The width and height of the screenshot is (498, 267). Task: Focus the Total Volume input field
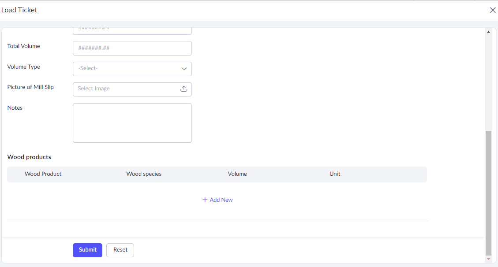[x=132, y=48]
